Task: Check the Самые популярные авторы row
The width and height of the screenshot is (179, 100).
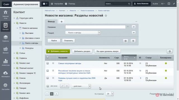Action: pos(48,63)
